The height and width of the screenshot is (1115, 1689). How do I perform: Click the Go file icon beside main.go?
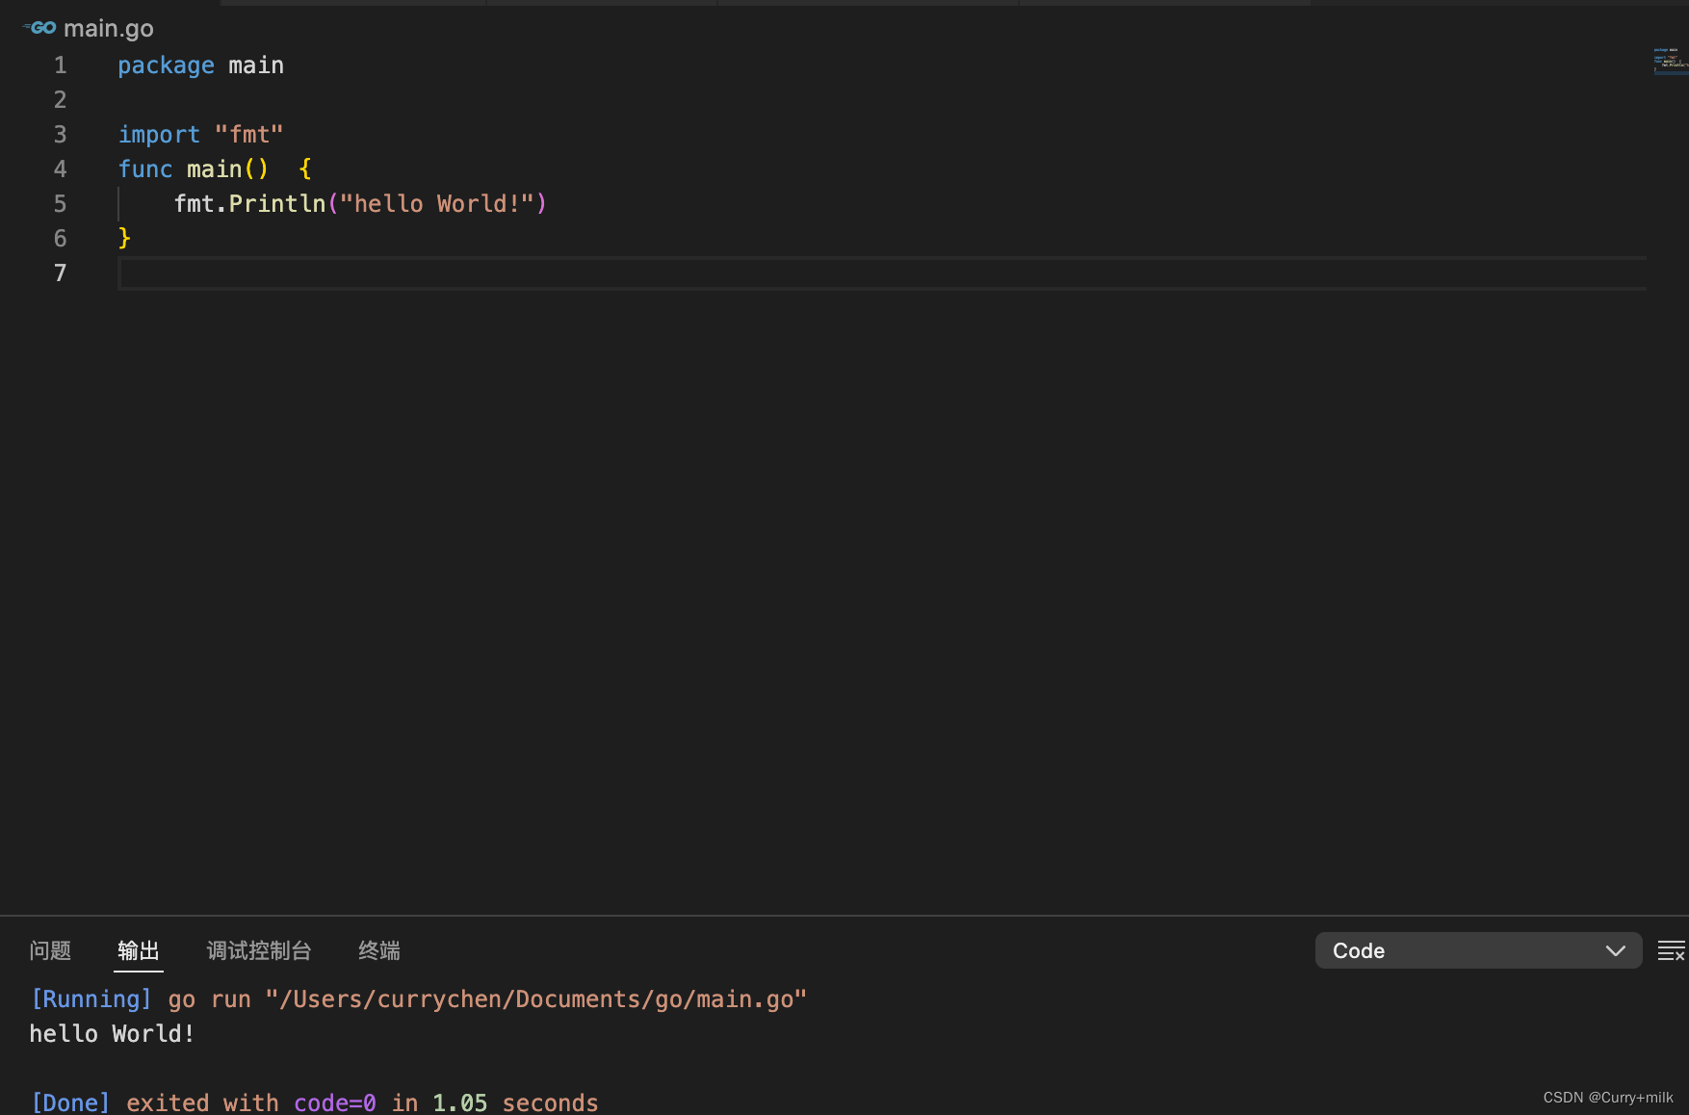(39, 28)
